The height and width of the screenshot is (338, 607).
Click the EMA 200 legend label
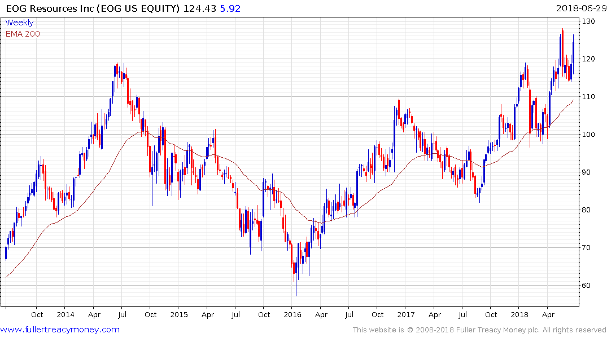[23, 34]
